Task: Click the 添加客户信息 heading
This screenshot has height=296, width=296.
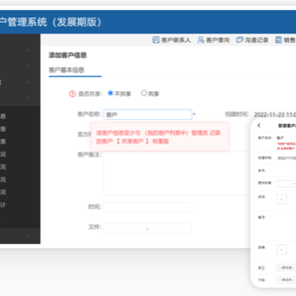Action: coord(67,55)
